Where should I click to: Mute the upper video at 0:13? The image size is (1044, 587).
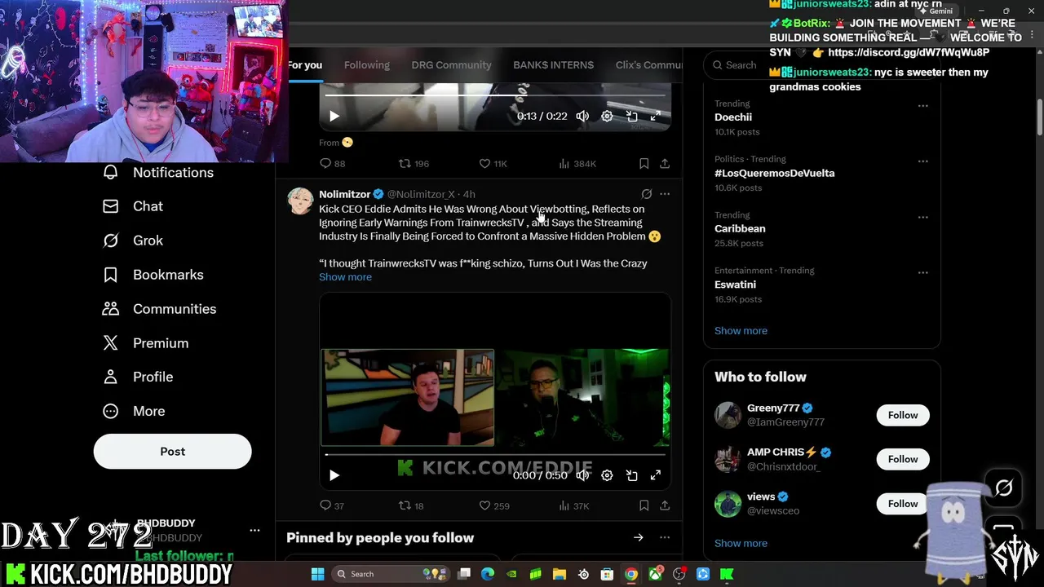(x=582, y=116)
